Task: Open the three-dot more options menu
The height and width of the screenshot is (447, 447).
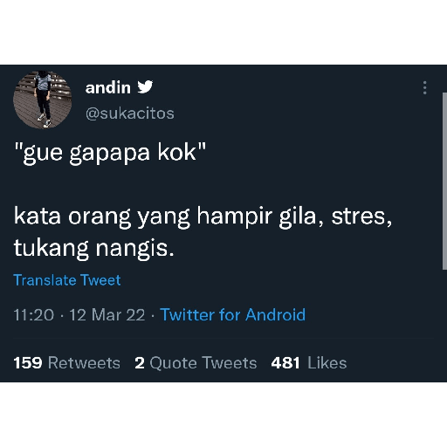Action: (425, 87)
